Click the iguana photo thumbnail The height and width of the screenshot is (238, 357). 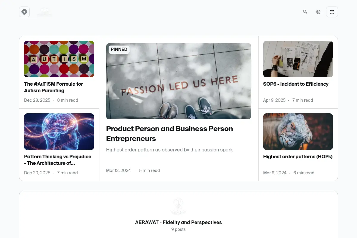[x=298, y=131]
